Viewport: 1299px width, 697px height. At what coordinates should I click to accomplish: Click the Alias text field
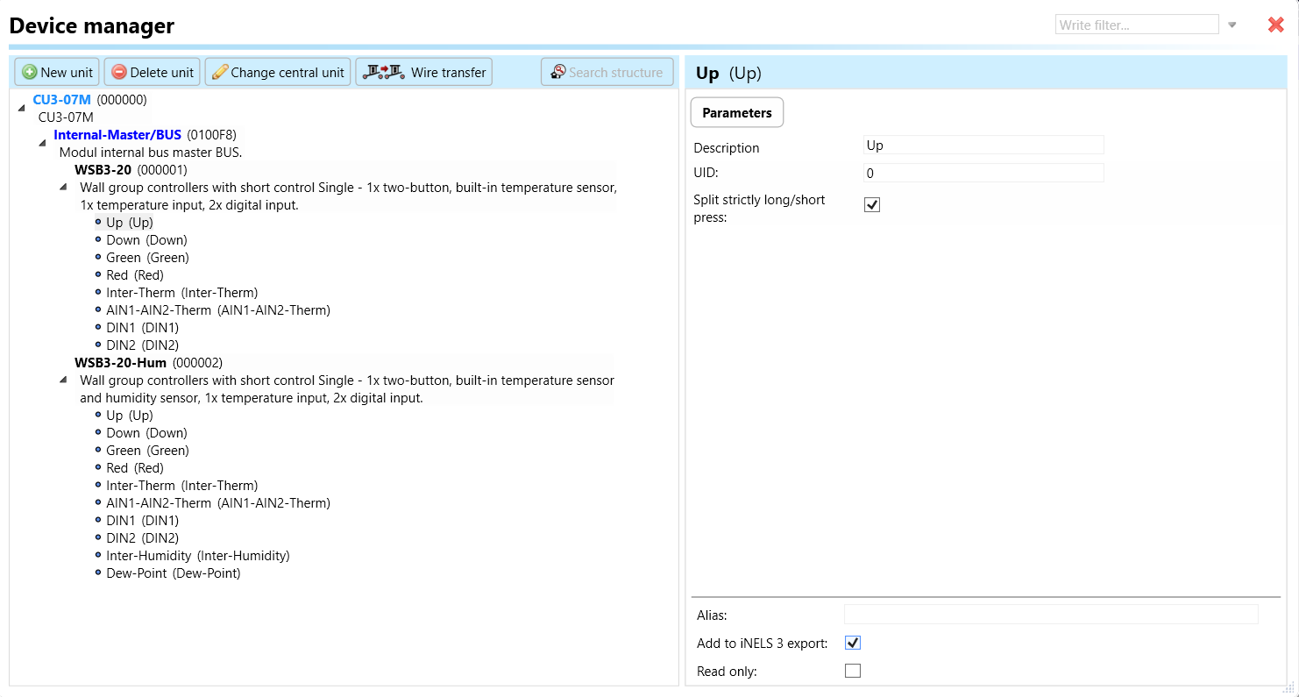1050,615
